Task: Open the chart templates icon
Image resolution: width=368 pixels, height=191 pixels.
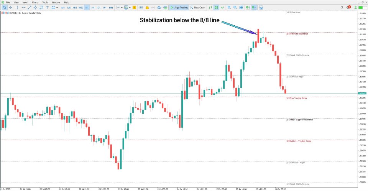Action: (x=126, y=8)
